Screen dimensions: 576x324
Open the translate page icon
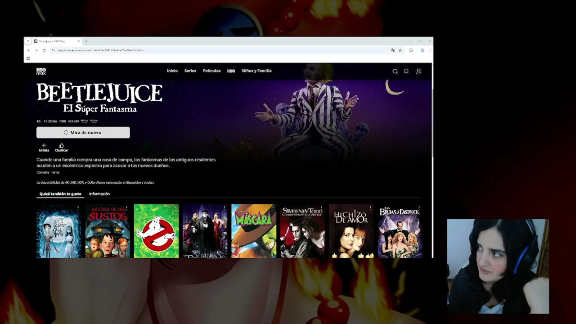tap(393, 50)
